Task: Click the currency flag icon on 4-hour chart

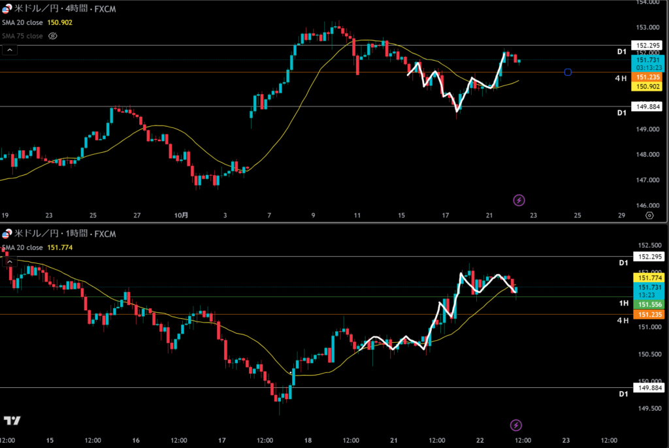Action: pos(7,10)
